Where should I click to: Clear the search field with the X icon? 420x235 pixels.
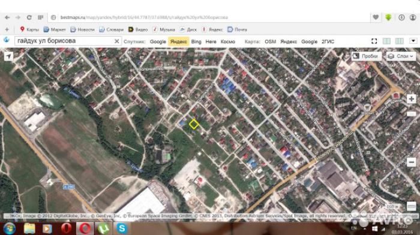coord(116,41)
